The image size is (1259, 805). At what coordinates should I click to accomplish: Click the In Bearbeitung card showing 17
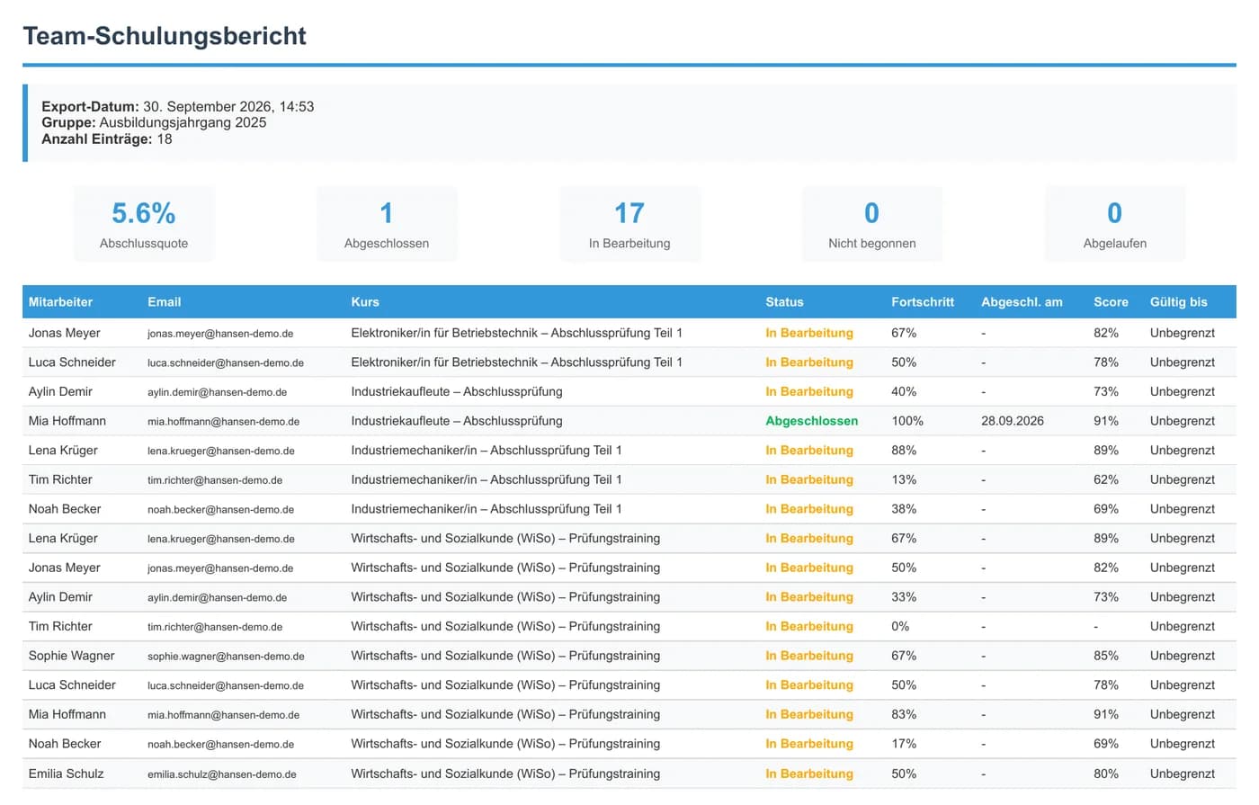[629, 224]
